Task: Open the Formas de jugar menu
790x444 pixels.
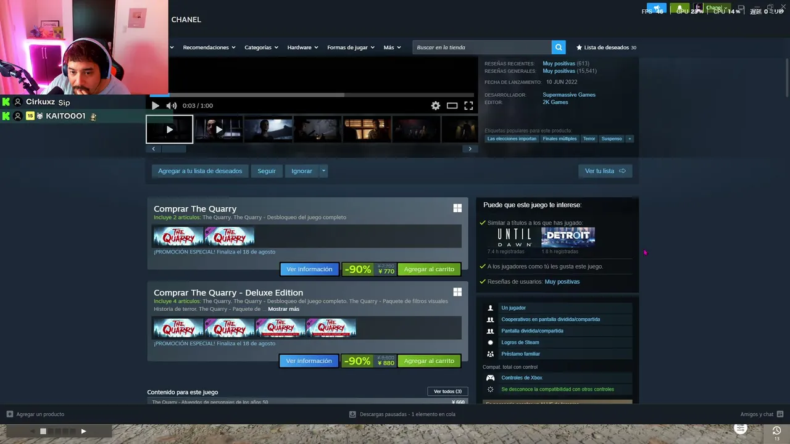Action: (351, 47)
